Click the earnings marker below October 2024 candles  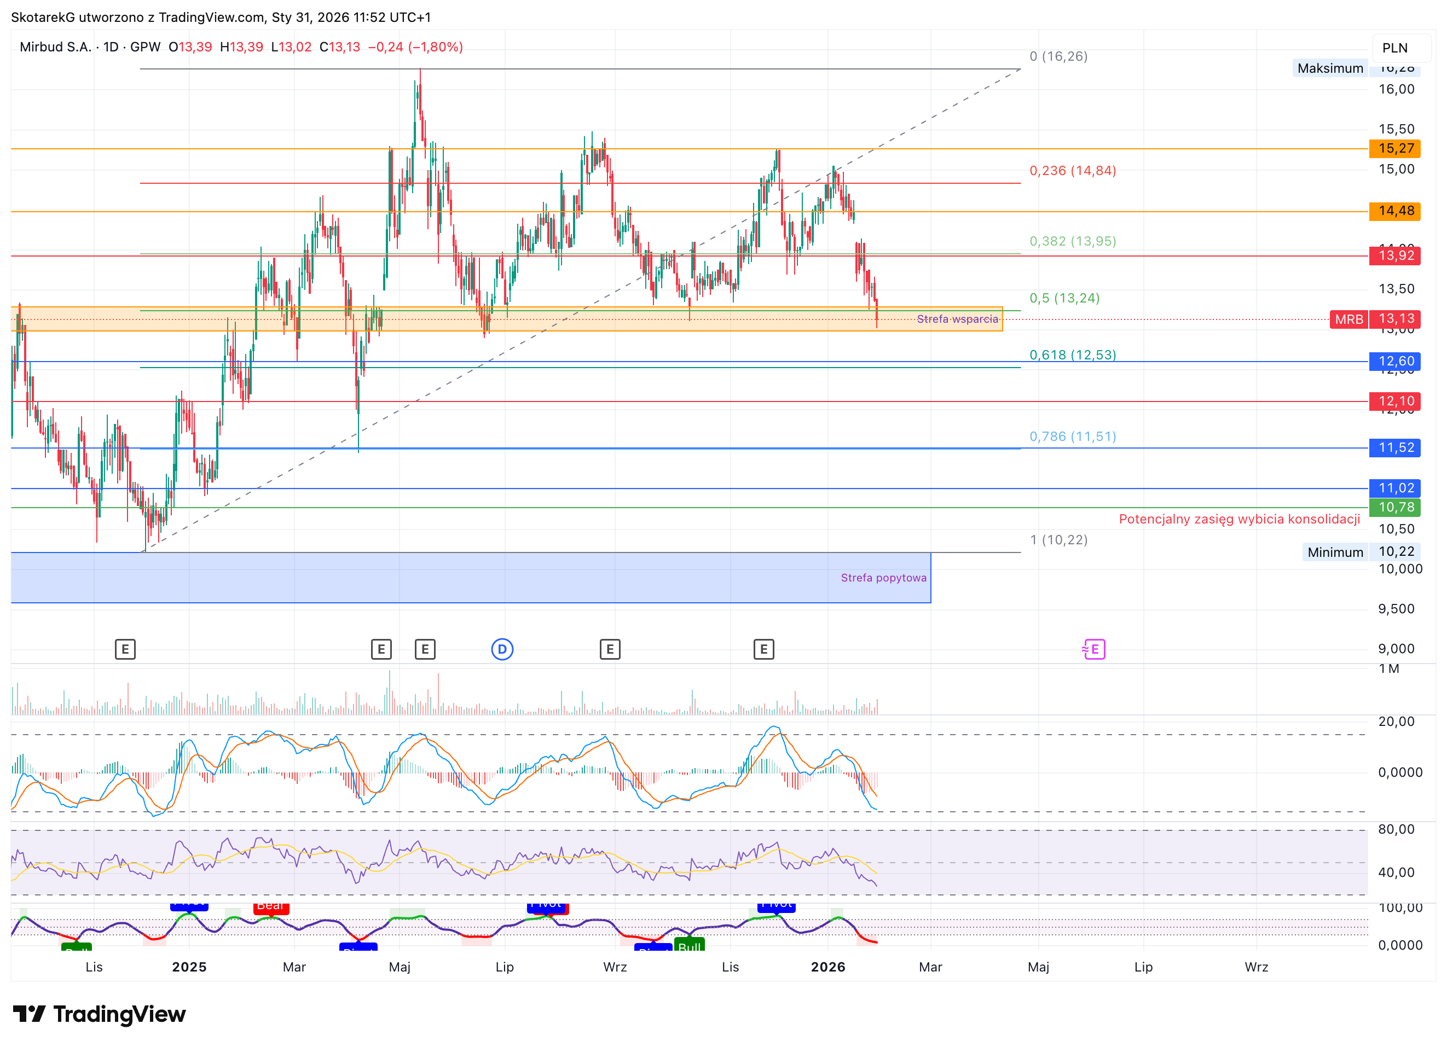125,649
